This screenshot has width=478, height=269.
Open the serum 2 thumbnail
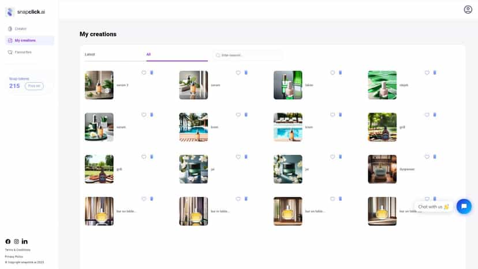(99, 85)
